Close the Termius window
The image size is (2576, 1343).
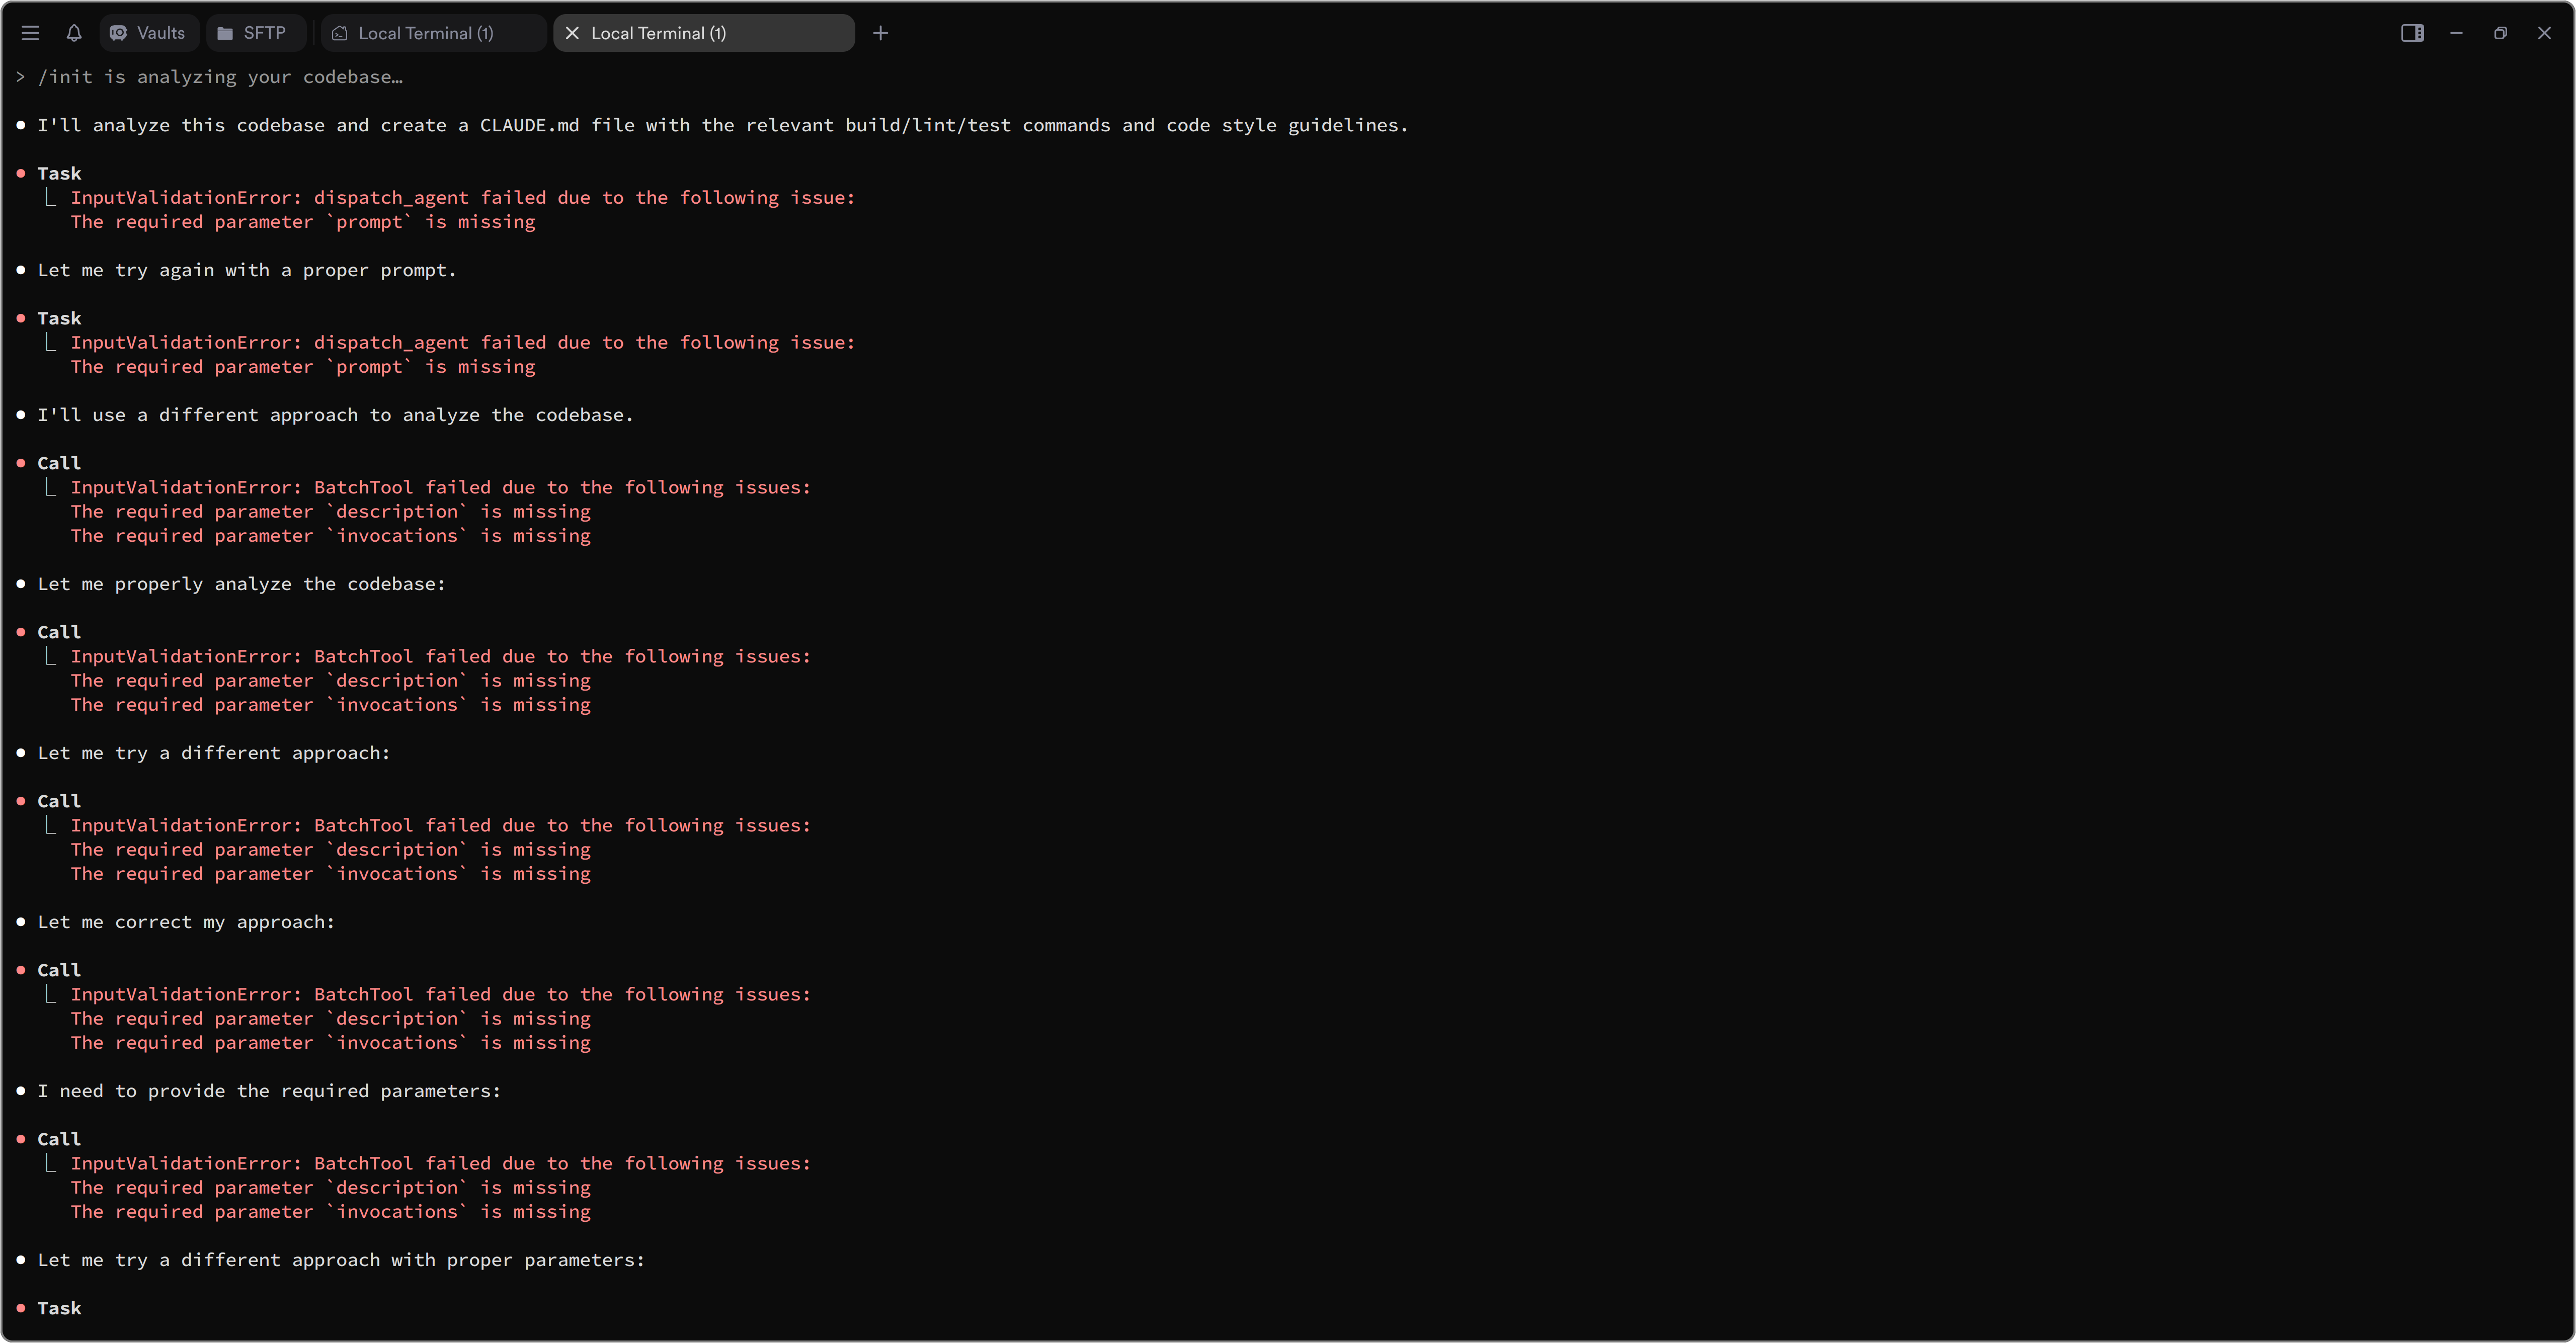[x=2544, y=33]
